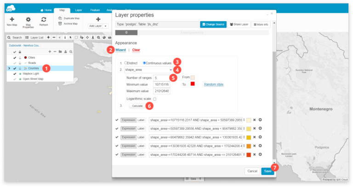Click the Random style link

[x=214, y=85]
